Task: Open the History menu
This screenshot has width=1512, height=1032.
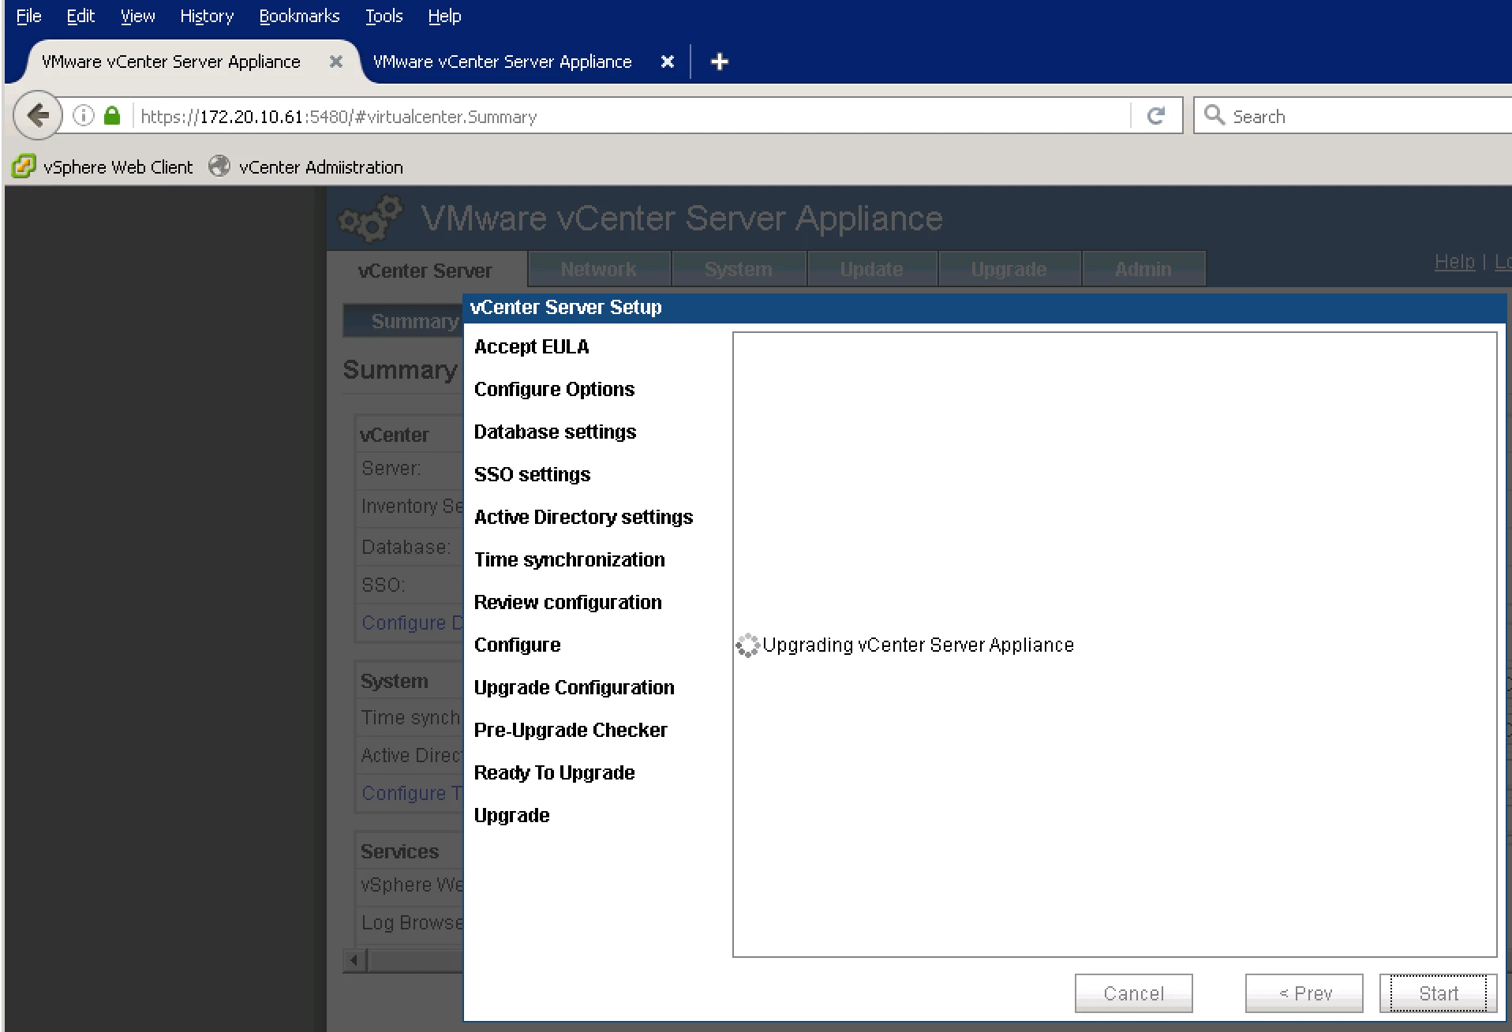Action: [207, 16]
